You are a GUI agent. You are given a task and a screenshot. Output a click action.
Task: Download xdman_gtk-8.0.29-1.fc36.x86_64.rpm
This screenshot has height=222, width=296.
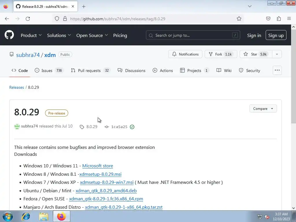click(106, 199)
